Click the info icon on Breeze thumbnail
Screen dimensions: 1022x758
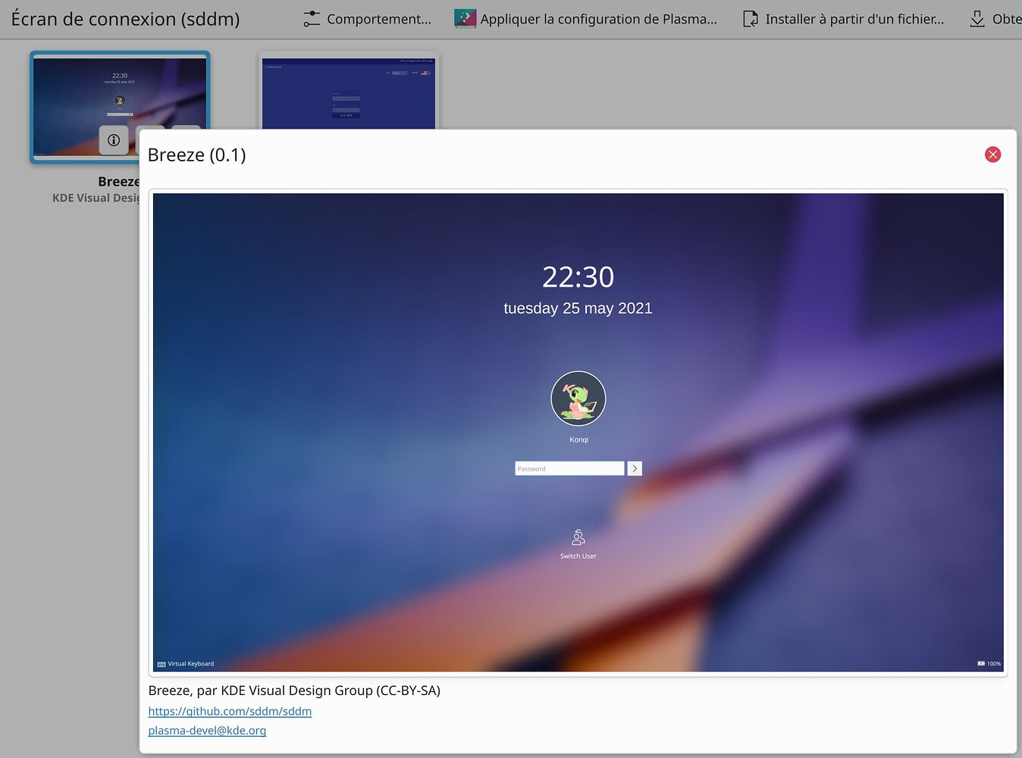point(114,140)
